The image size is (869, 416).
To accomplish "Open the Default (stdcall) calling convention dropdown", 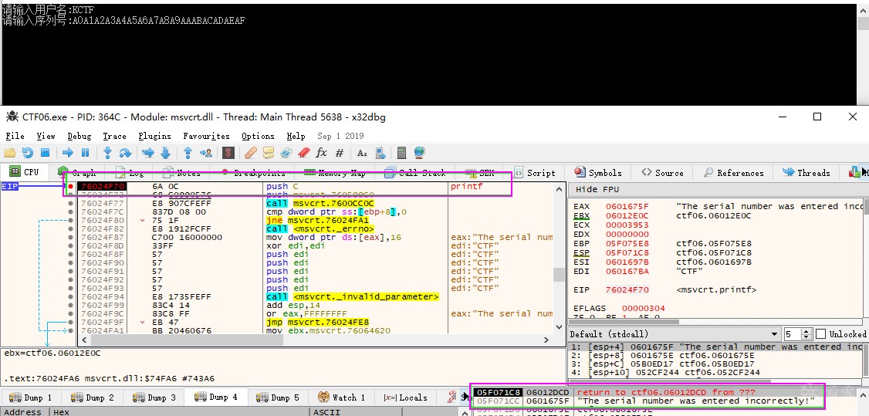I will coord(674,334).
